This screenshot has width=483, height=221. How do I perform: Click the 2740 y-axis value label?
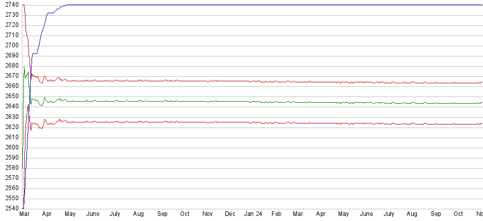(x=12, y=5)
